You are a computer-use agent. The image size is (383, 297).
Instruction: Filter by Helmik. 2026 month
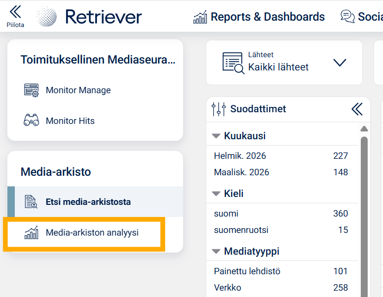tap(240, 156)
